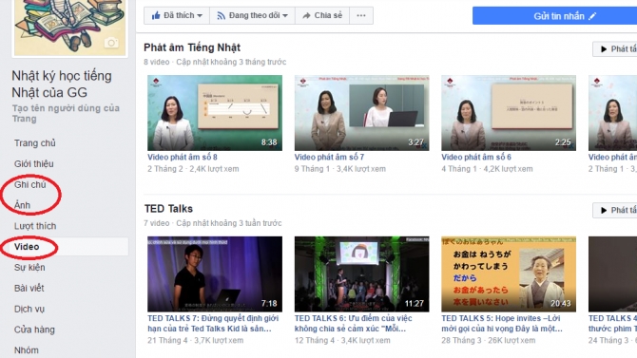Click the camera icon on the profile picture
The width and height of the screenshot is (637, 358).
tap(111, 43)
